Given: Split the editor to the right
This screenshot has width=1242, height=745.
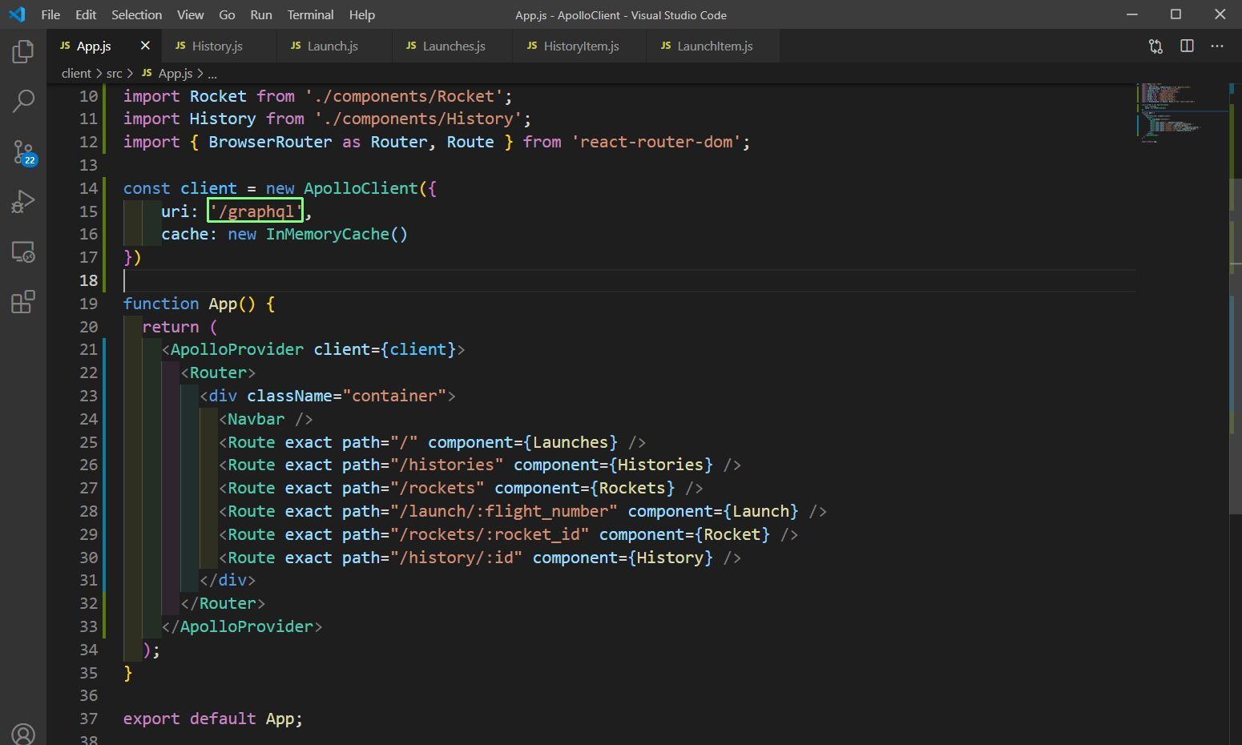Looking at the screenshot, I should (x=1187, y=46).
